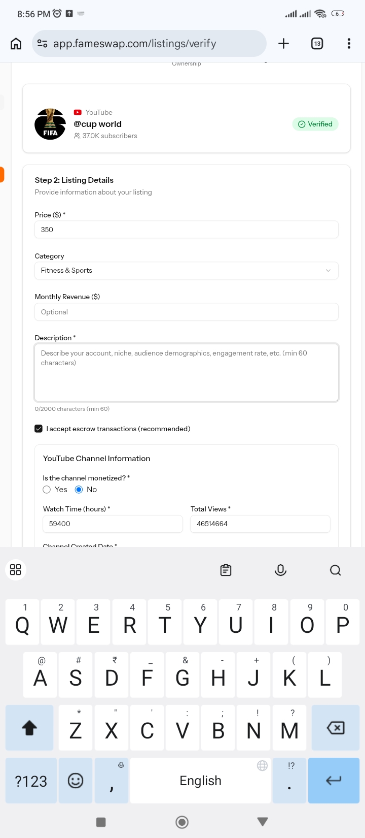
Task: Select No for channel monetized
Action: point(79,490)
